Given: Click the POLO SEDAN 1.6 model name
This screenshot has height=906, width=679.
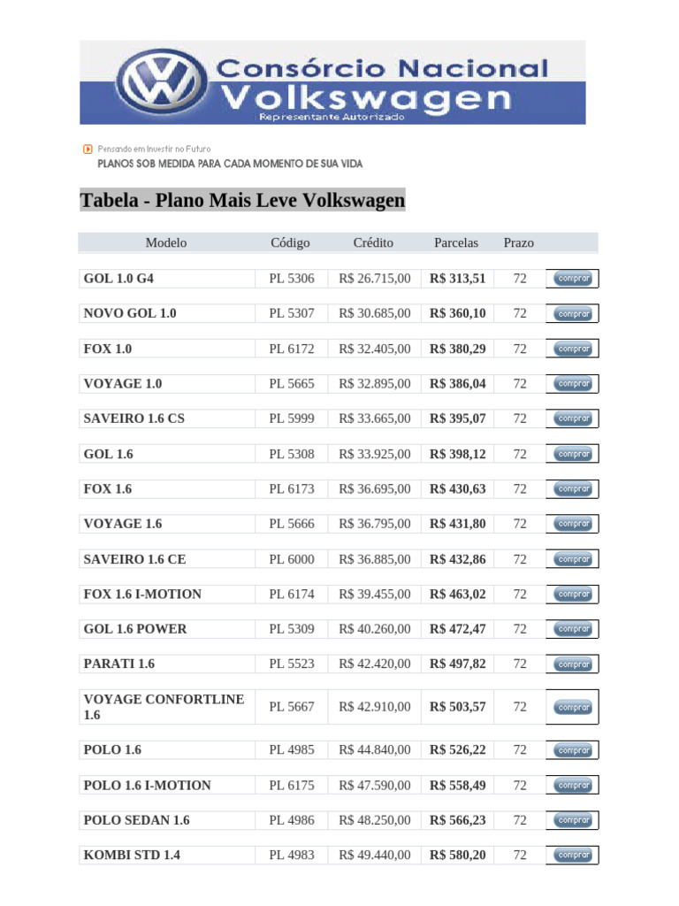Looking at the screenshot, I should (137, 820).
